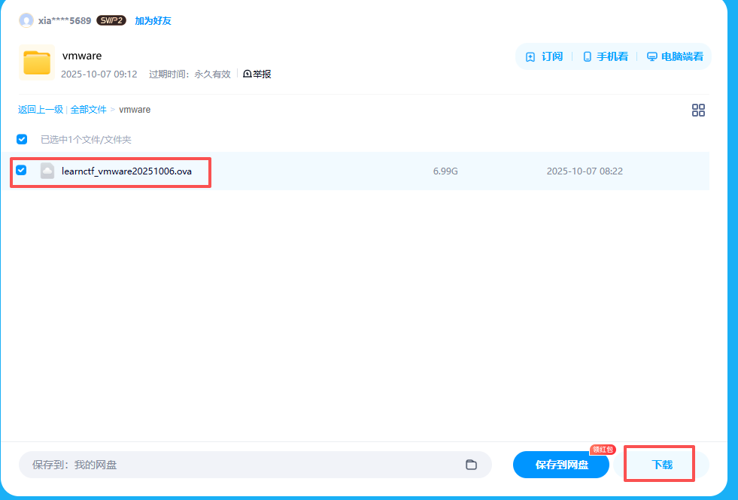738x500 pixels.
Task: Open 电脑端看 desktop client viewing option
Action: pos(652,56)
